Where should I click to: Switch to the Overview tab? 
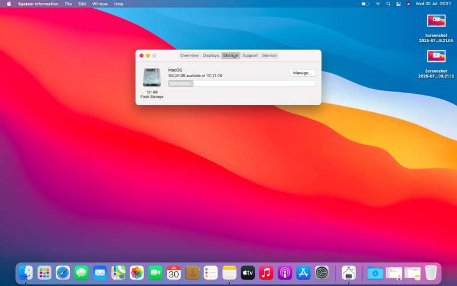coord(190,55)
